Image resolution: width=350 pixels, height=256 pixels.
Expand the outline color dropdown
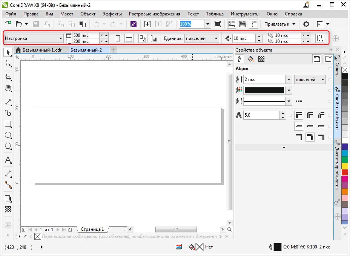[289, 90]
